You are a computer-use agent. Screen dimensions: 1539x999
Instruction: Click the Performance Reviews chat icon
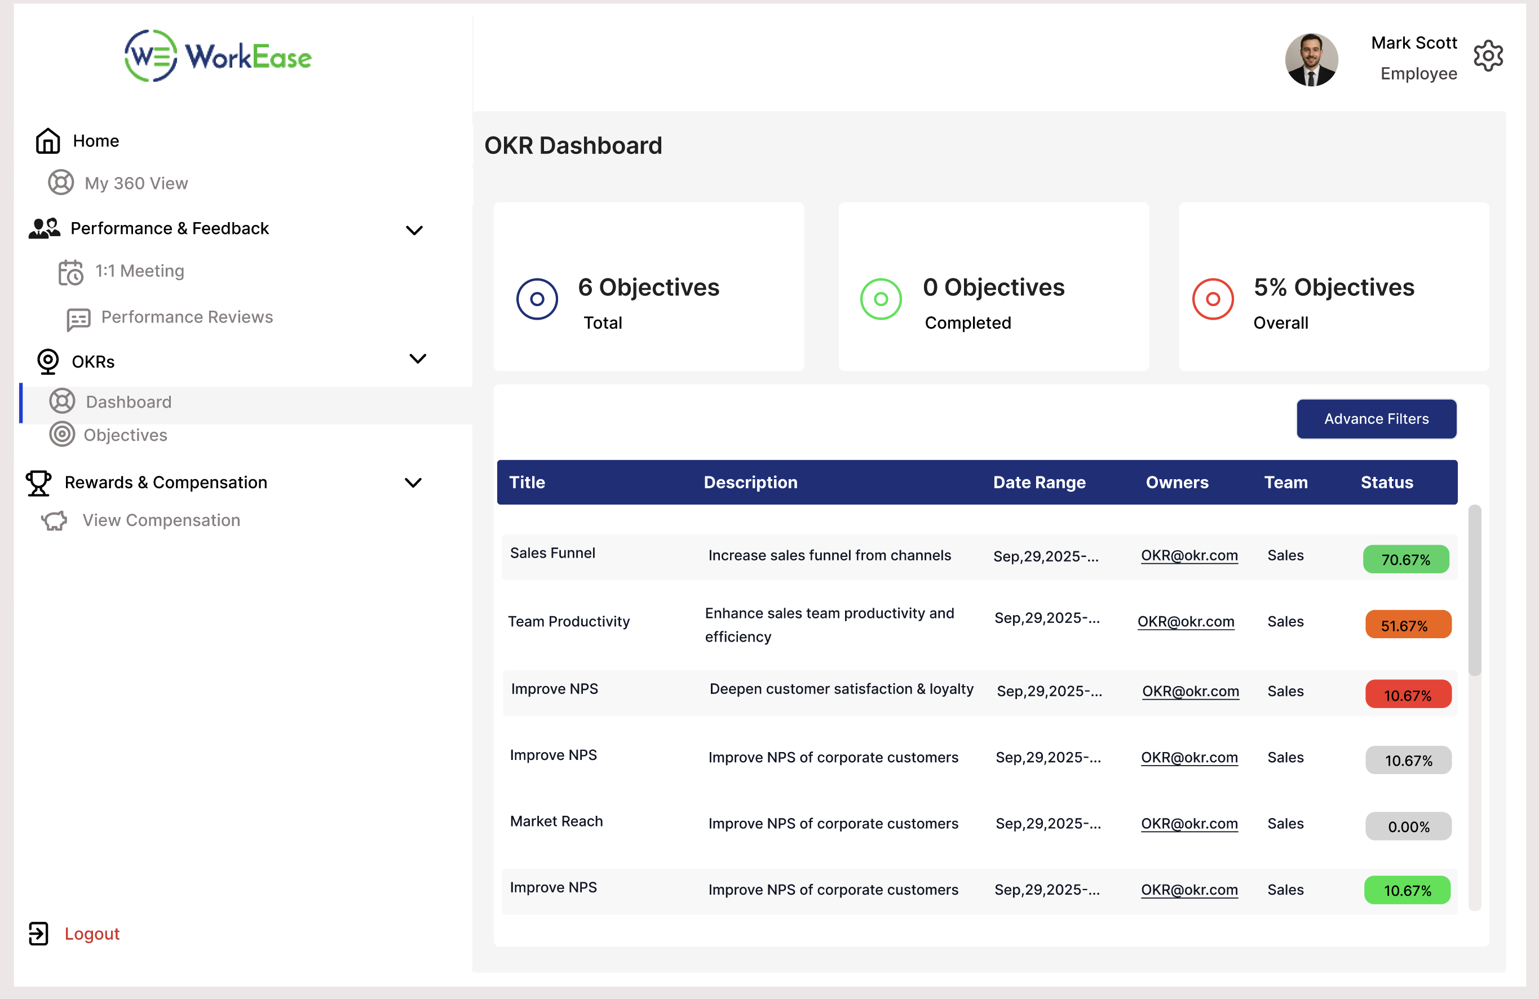pyautogui.click(x=78, y=319)
